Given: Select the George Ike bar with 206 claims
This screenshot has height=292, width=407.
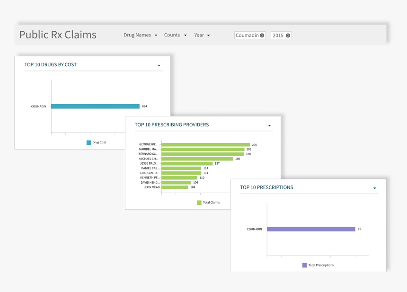Looking at the screenshot, I should coord(205,145).
